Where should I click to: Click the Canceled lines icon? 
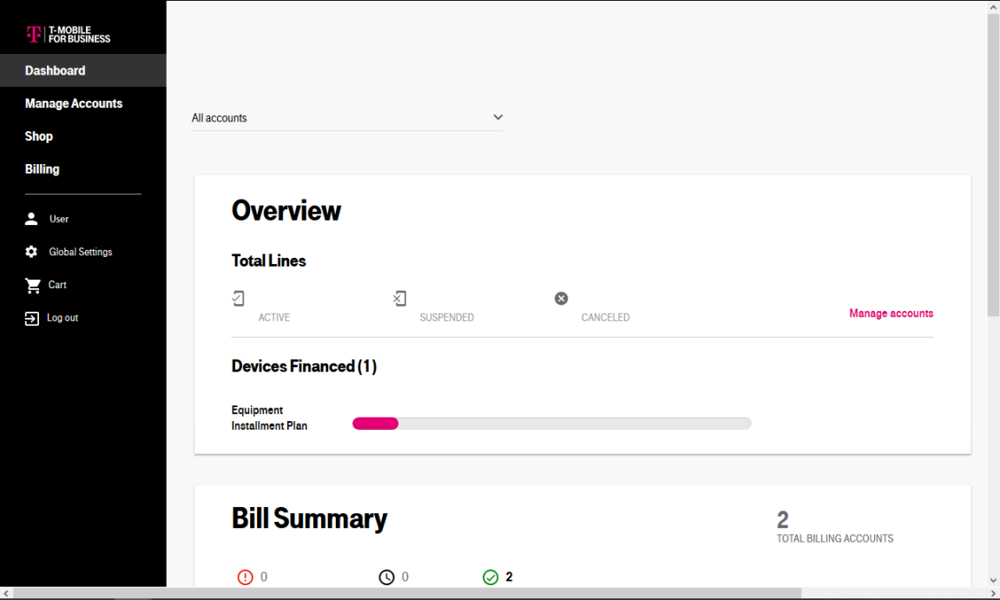(561, 298)
